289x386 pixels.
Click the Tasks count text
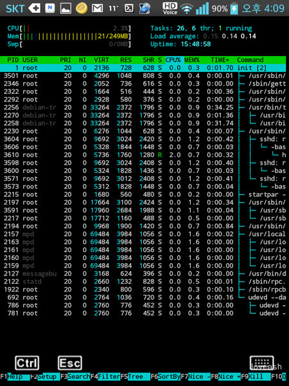coord(201,28)
